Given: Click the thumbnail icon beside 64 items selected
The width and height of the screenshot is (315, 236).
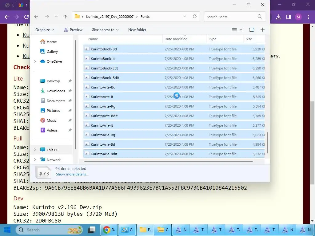Looking at the screenshot, I should pos(43,172).
